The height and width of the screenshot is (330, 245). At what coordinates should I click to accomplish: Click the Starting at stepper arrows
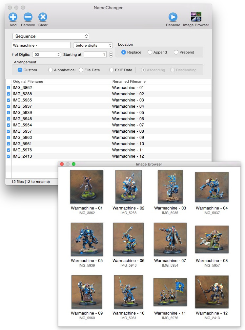111,55
